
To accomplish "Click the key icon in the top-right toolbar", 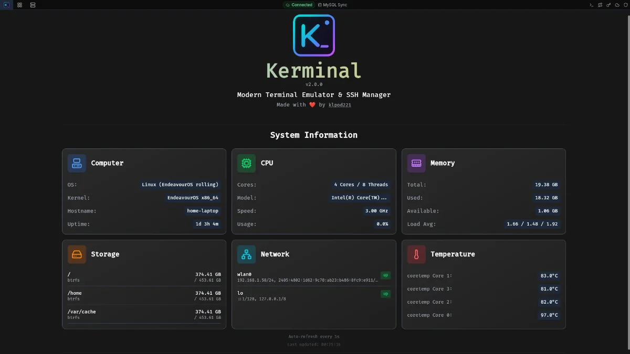I will click(608, 5).
